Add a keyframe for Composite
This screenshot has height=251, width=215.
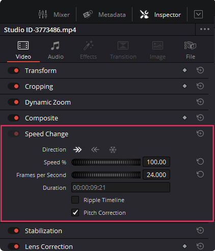point(184,118)
